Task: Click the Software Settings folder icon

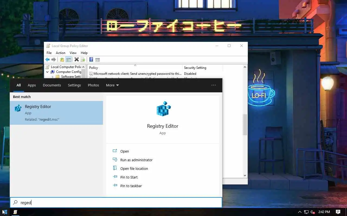Action: click(57, 77)
